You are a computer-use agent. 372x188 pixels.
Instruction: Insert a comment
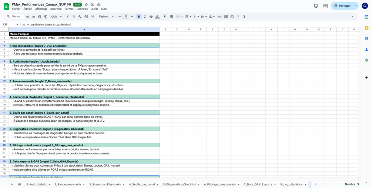(226, 17)
